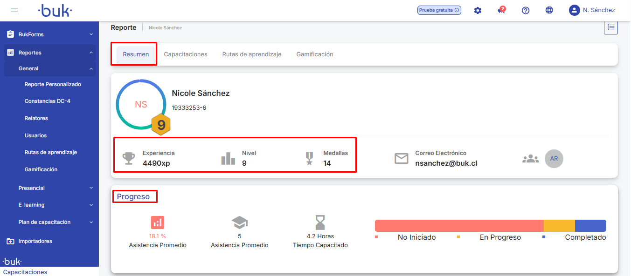
Task: Collapse the Reportes sidebar section
Action: coord(49,53)
